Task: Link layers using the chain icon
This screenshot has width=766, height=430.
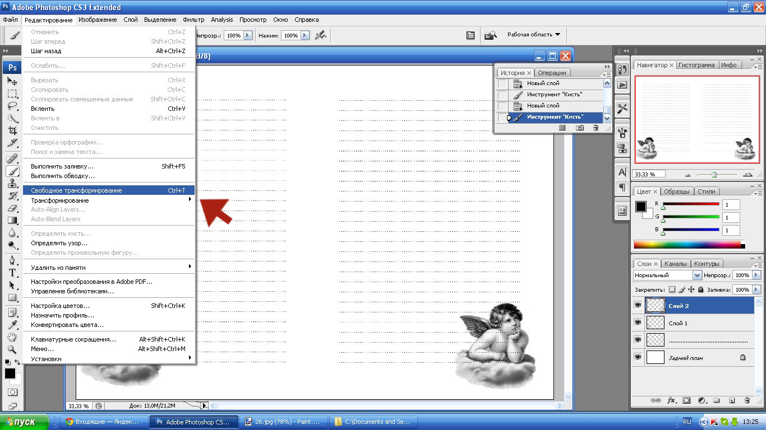Action: (655, 401)
